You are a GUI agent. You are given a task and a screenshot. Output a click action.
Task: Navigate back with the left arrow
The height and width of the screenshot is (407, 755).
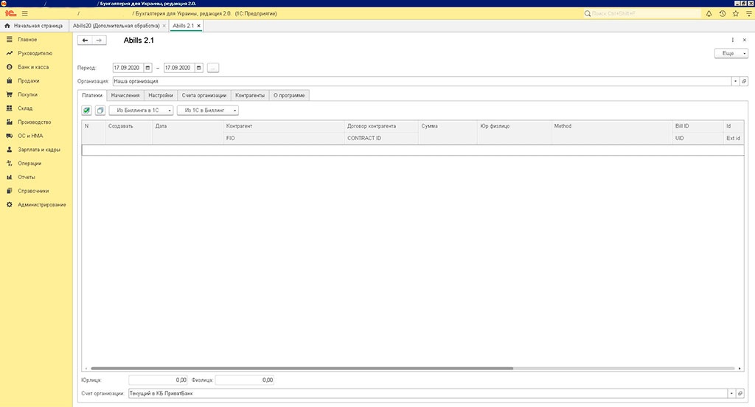86,41
